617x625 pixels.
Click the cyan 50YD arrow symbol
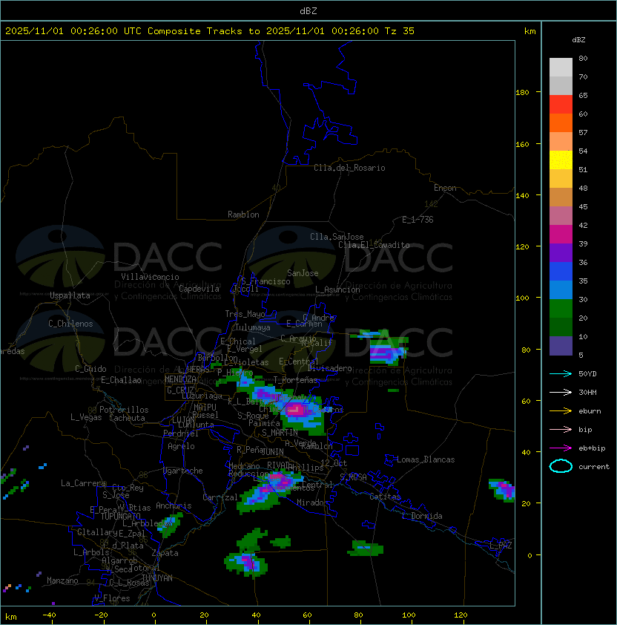561,374
